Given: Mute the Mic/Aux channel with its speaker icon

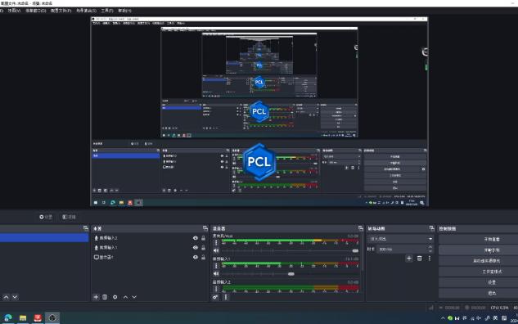Looking at the screenshot, I should coord(216,250).
